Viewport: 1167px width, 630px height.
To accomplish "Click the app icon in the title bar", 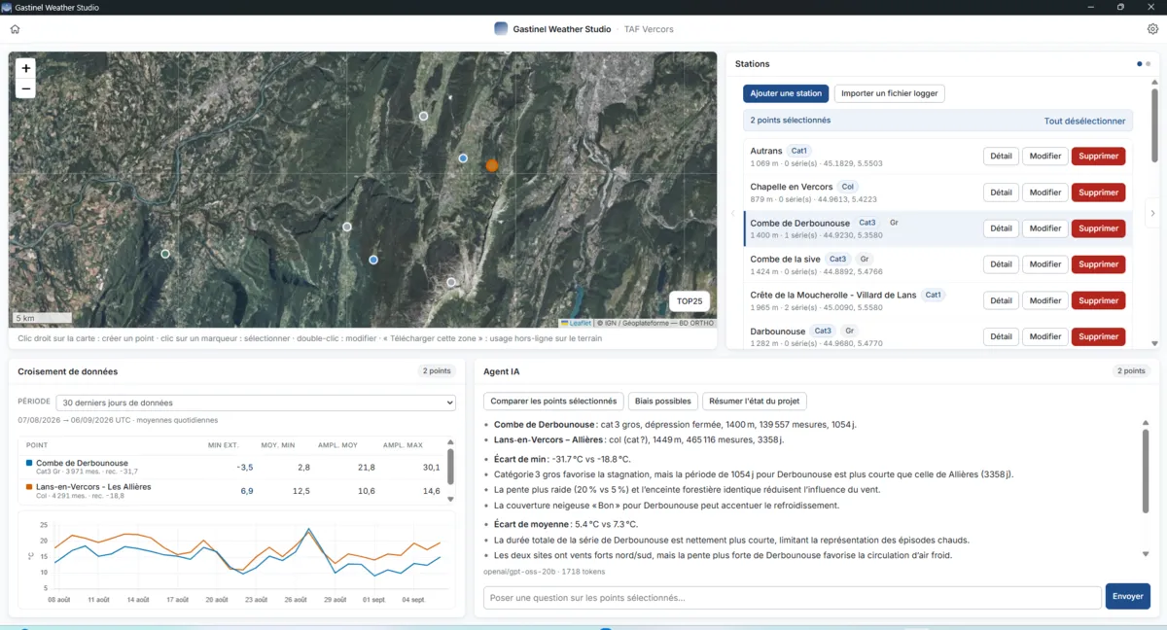I will click(7, 7).
